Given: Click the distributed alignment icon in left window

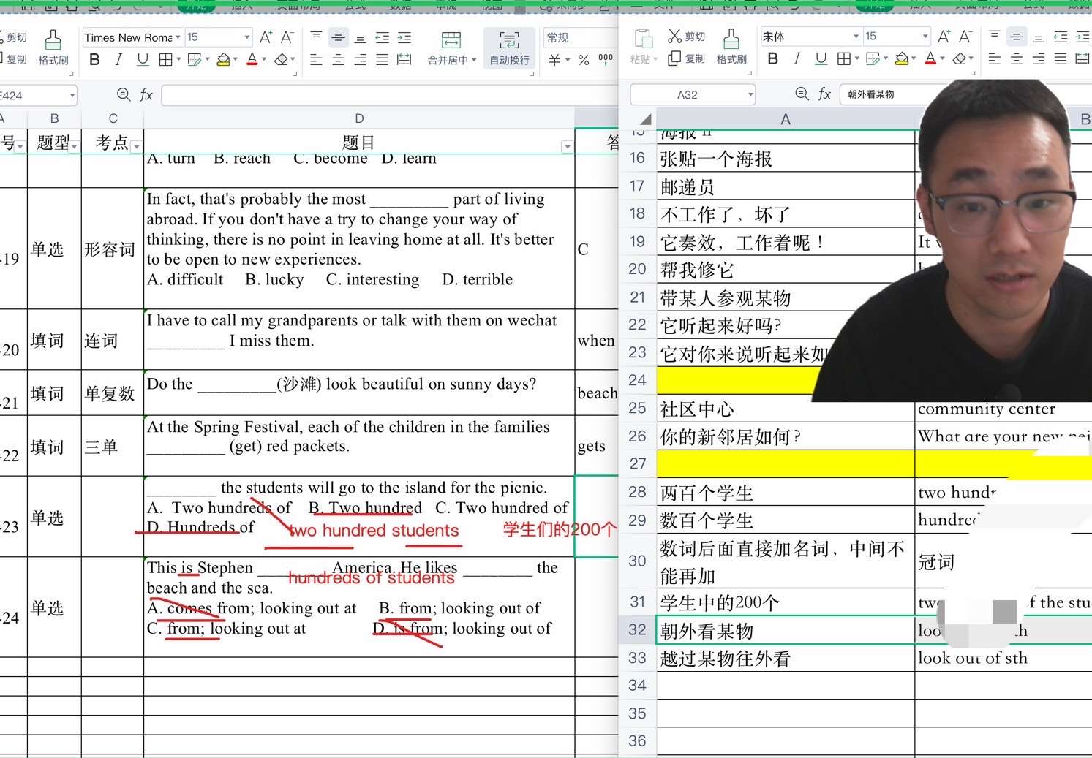Looking at the screenshot, I should tap(404, 60).
